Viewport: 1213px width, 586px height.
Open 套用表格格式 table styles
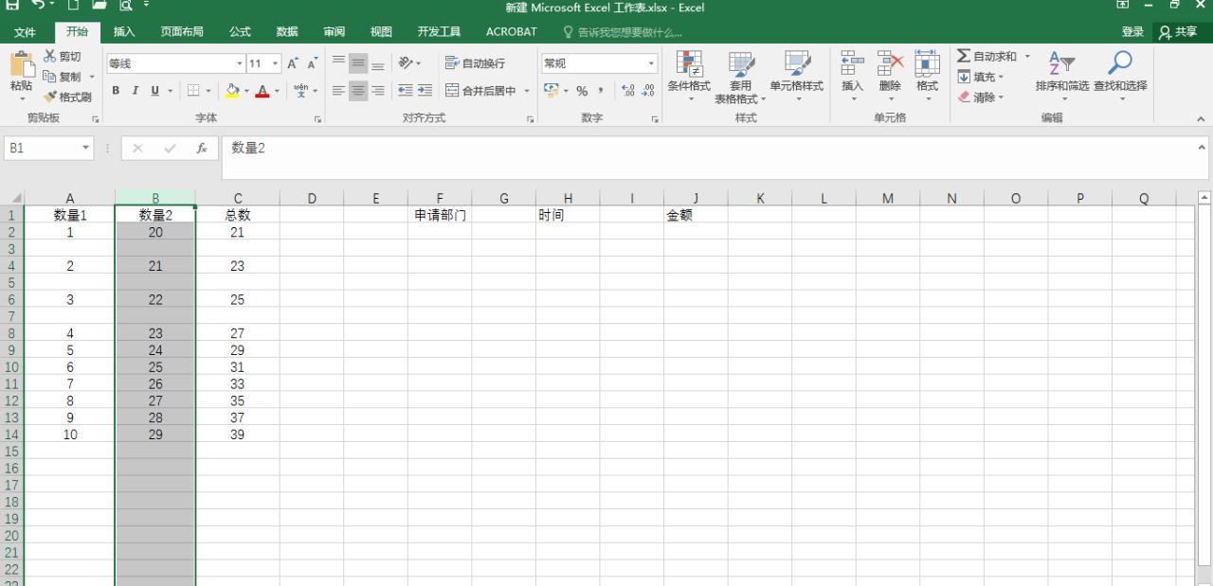click(x=740, y=76)
